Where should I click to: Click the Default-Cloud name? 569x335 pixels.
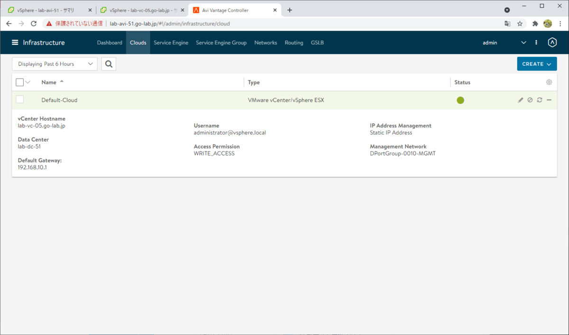pos(59,100)
